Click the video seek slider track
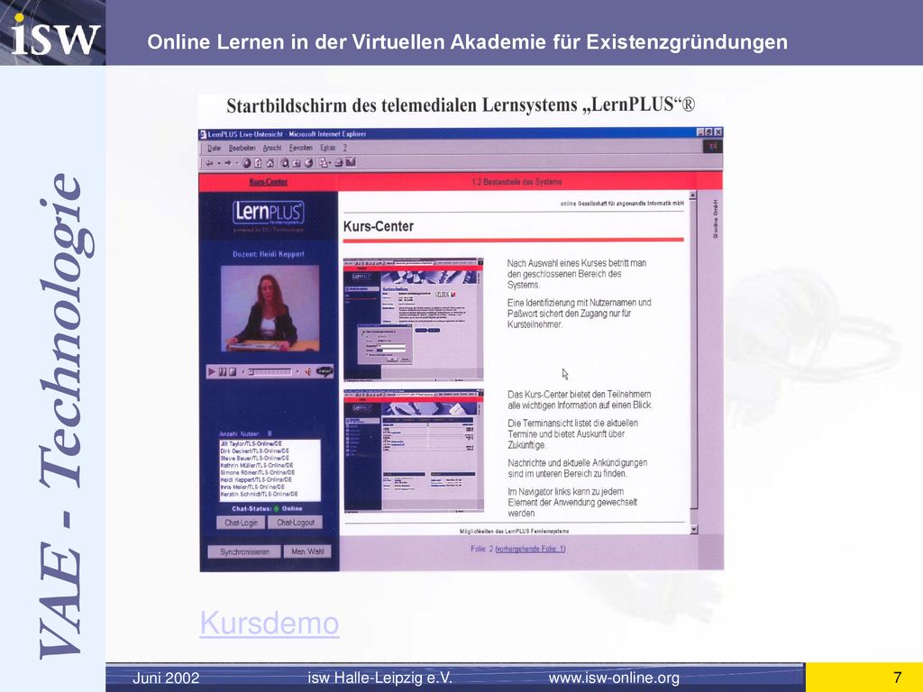This screenshot has height=692, width=923. pyautogui.click(x=270, y=372)
